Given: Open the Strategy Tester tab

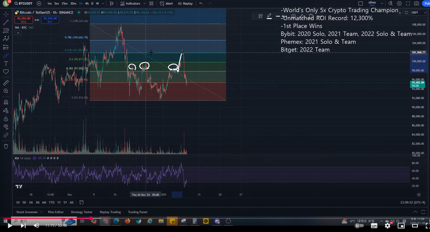Looking at the screenshot, I should click(82, 212).
